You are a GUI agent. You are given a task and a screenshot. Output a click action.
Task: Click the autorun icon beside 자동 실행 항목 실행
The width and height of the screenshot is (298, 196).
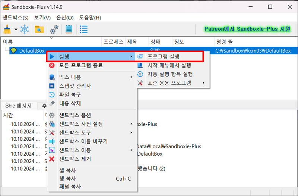click(140, 74)
